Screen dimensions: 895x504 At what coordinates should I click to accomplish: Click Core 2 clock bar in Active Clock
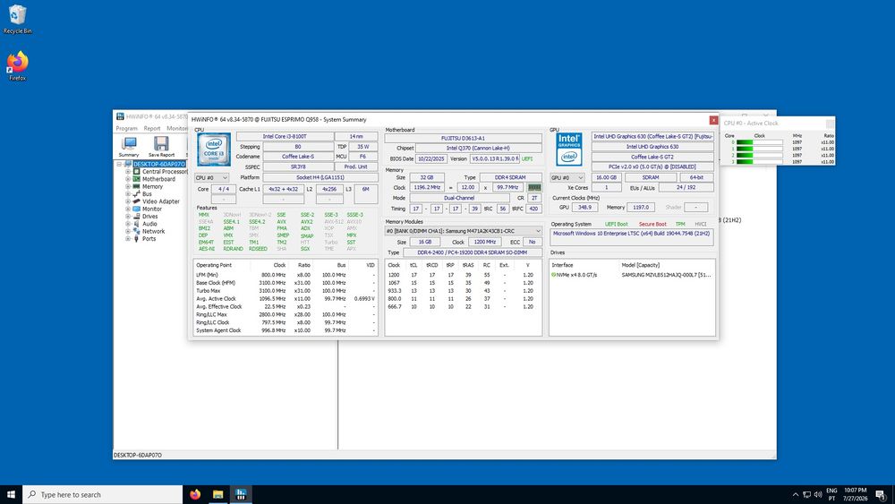[760, 155]
